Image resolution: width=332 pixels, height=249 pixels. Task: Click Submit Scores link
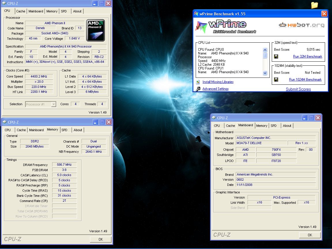tap(298, 89)
